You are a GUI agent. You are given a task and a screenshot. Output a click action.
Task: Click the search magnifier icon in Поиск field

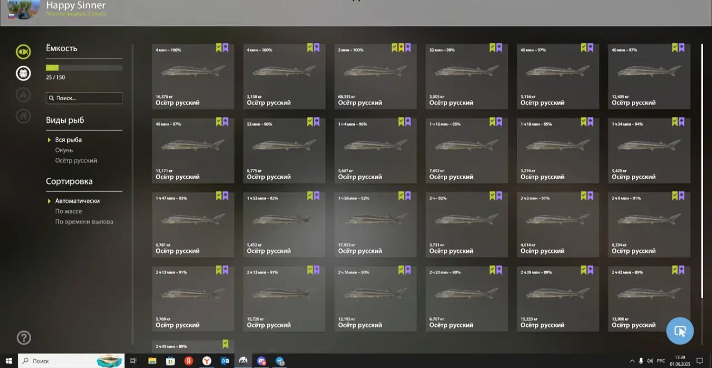coord(52,98)
